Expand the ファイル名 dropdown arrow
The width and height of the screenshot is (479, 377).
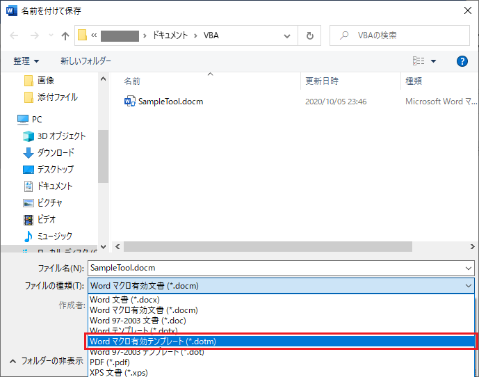(x=469, y=268)
